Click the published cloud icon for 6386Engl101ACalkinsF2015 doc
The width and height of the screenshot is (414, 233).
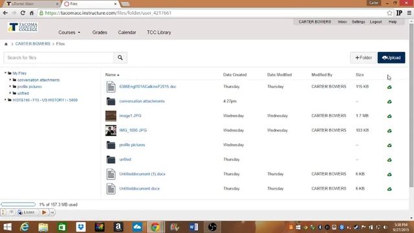(x=389, y=87)
